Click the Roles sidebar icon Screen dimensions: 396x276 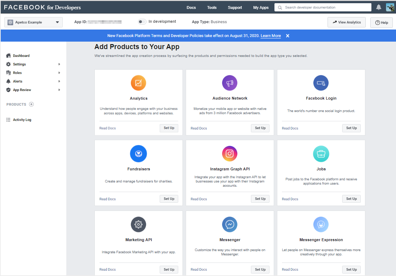tap(8, 73)
